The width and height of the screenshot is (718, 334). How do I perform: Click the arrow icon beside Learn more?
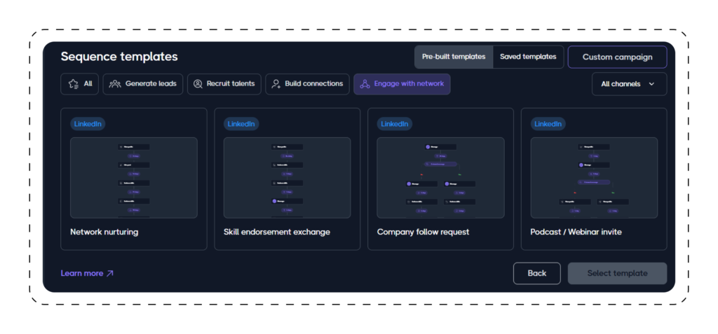[x=110, y=273]
